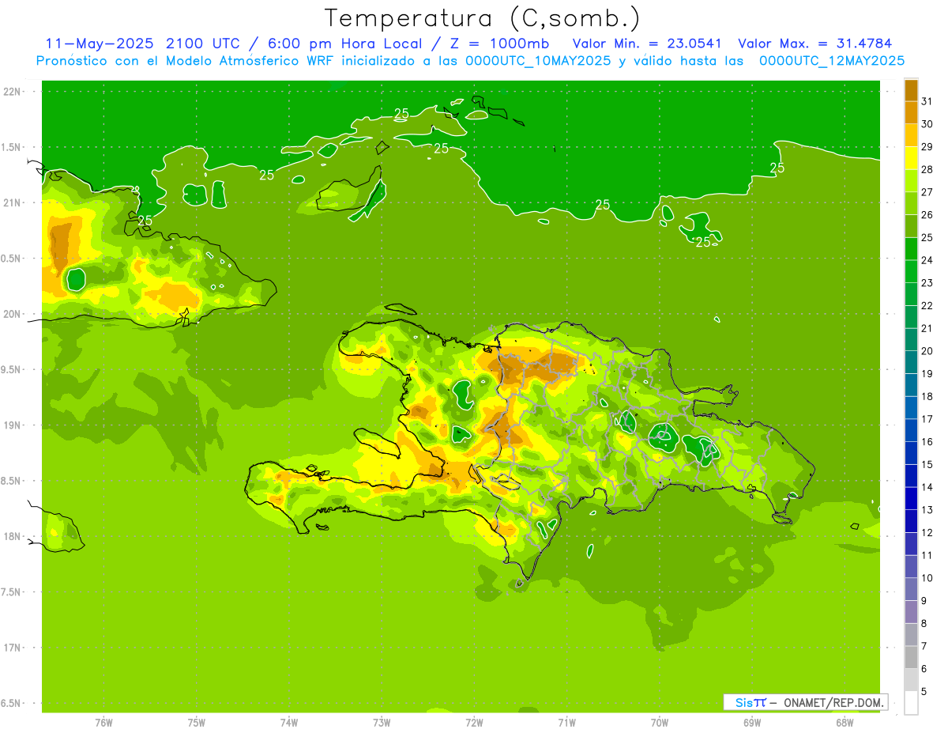
Task: Click the legend value 28
Action: coord(927,169)
